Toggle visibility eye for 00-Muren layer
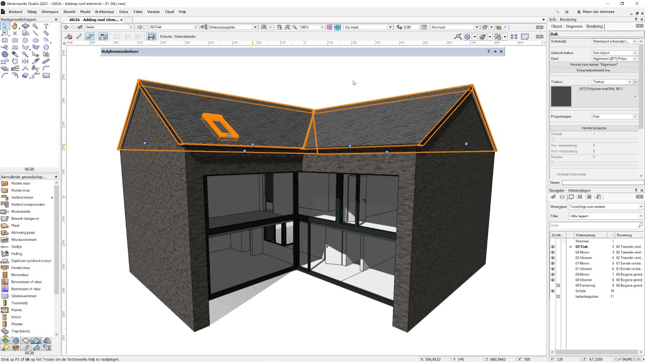The image size is (645, 362). (553, 275)
